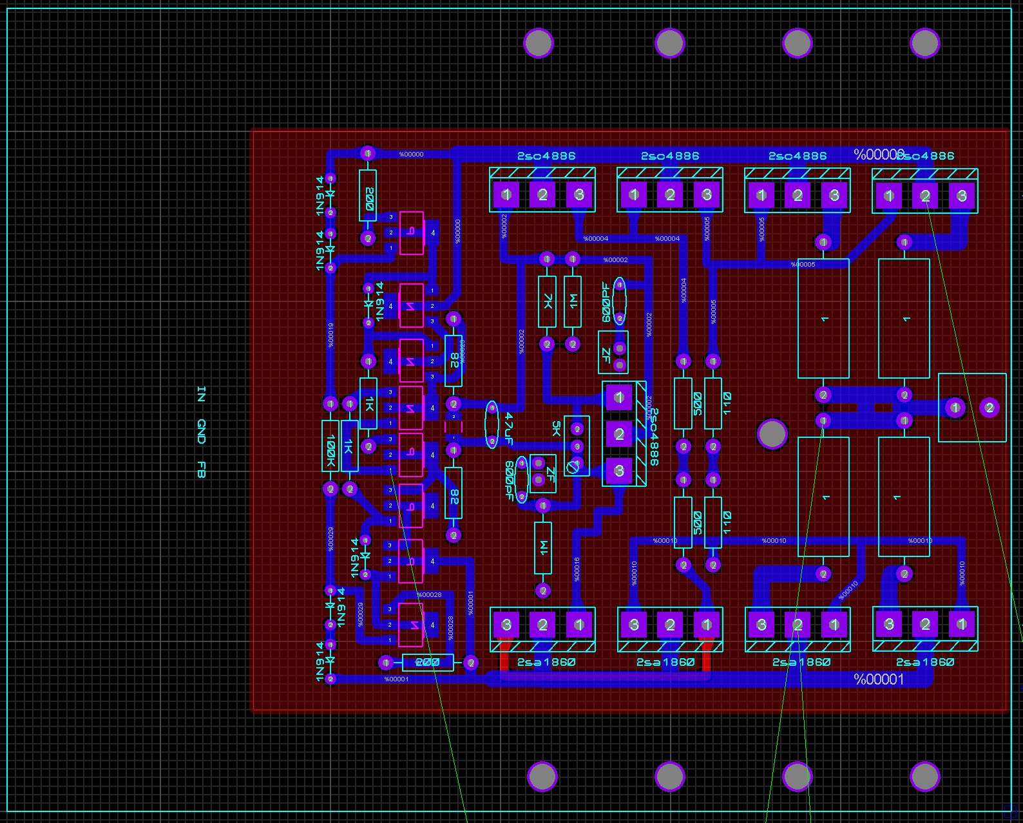Click the FB text label
Screen dimensions: 1023x823
click(x=201, y=469)
